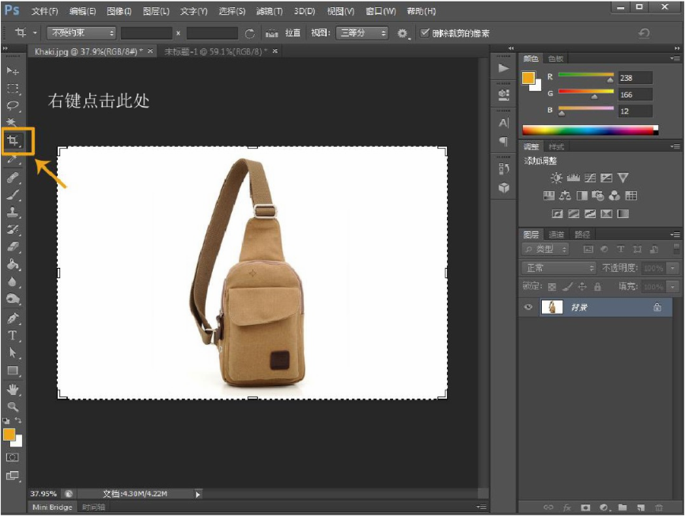Create a new layer from Layers panel footer
Viewport: 685px width, 516px height.
click(640, 507)
